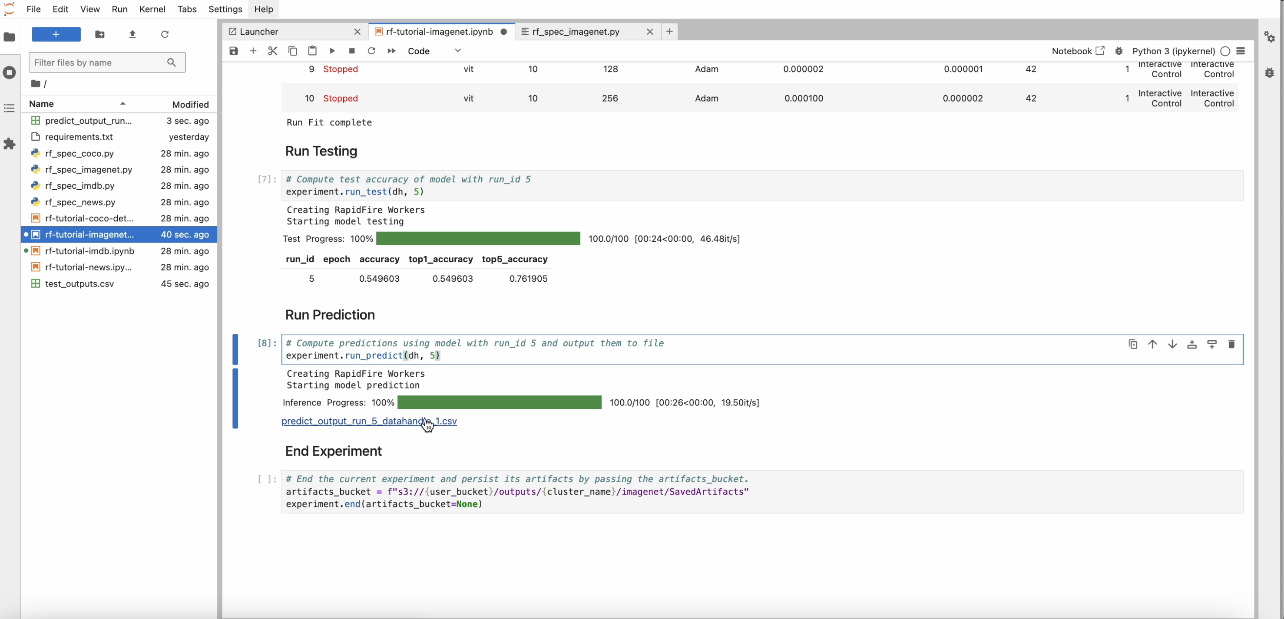Open the File menu

click(33, 9)
